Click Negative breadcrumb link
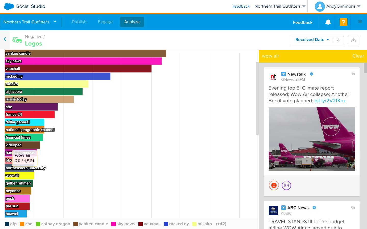Image resolution: width=367 pixels, height=229 pixels. [34, 37]
